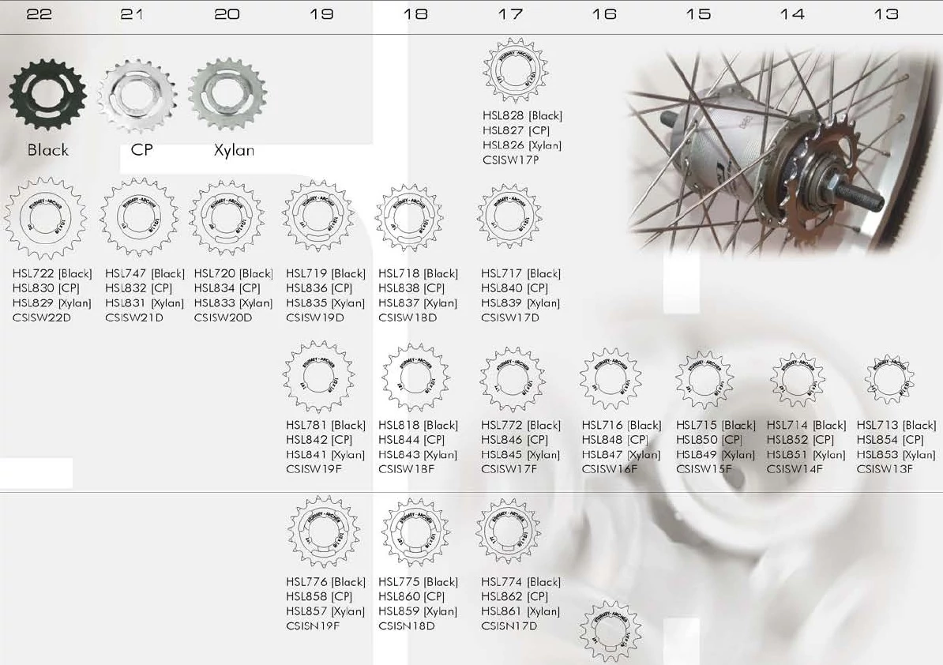Click the Xylan label under the sprocket photo

tap(234, 150)
